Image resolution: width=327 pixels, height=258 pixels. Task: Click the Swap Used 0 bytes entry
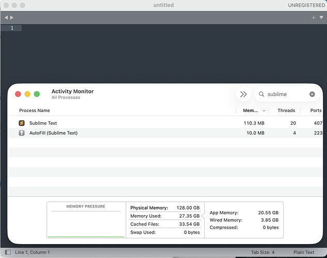pos(165,232)
